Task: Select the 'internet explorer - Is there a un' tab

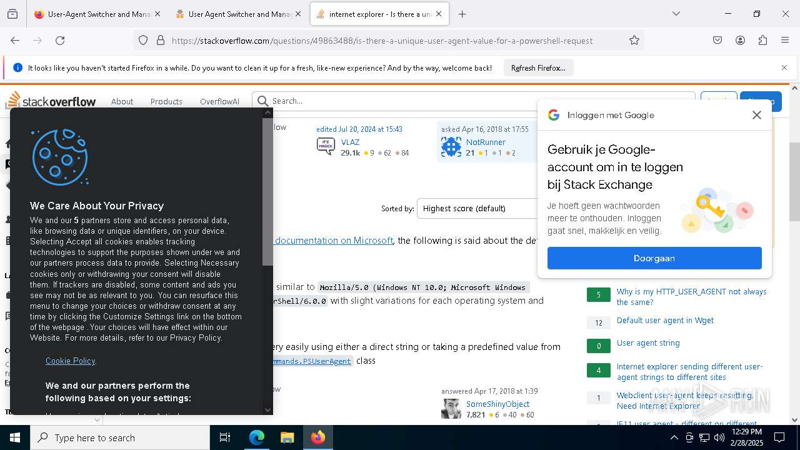Action: (x=379, y=14)
